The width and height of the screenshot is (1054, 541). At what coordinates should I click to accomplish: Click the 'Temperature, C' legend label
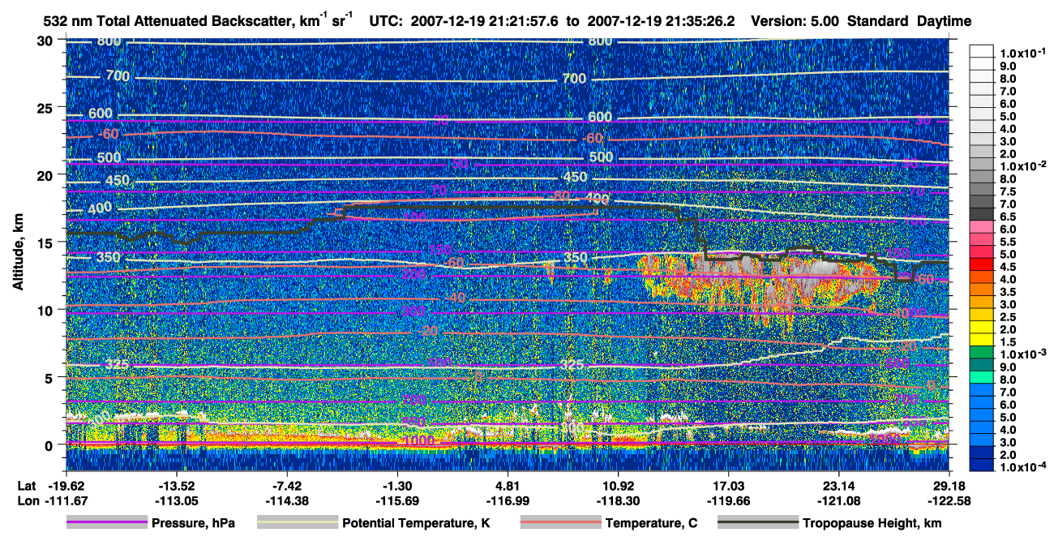click(651, 523)
